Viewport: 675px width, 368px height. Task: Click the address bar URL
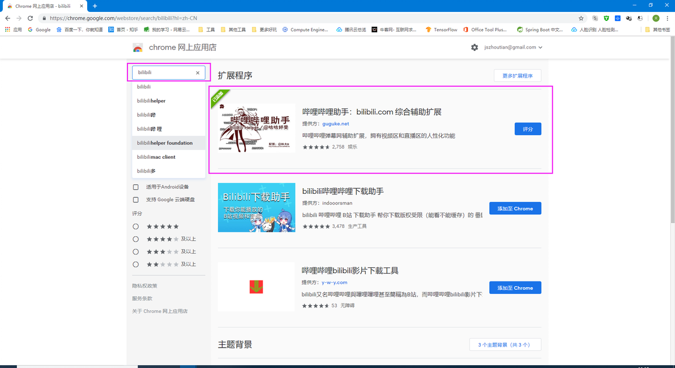point(123,18)
